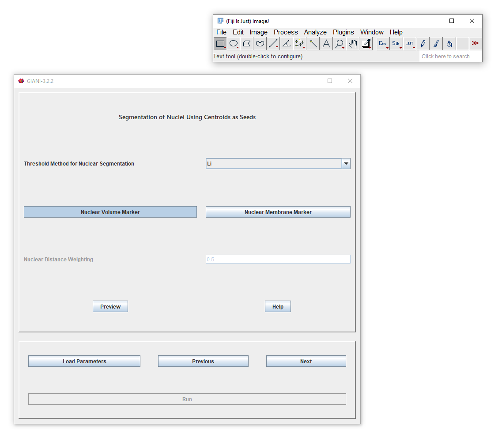Click the Nuclear Distance Weighting label
The width and height of the screenshot is (502, 437).
[x=58, y=259]
